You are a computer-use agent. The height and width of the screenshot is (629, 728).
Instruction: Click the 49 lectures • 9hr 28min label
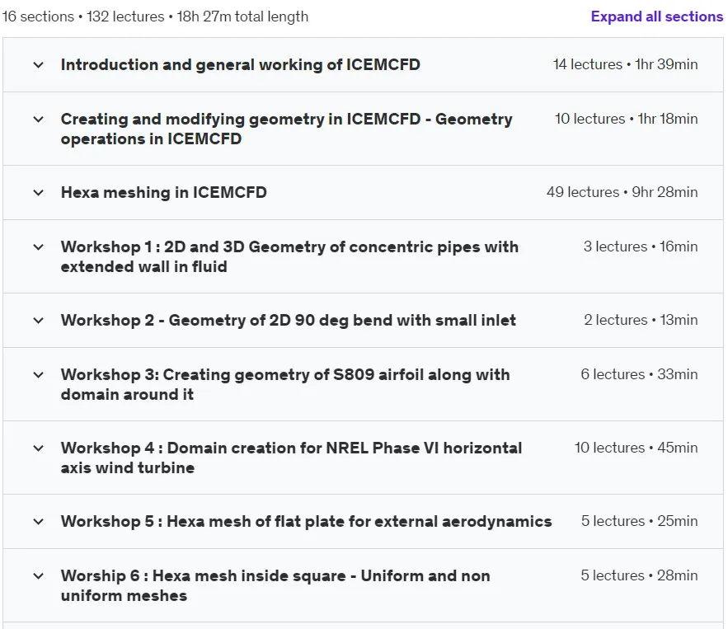pos(622,192)
